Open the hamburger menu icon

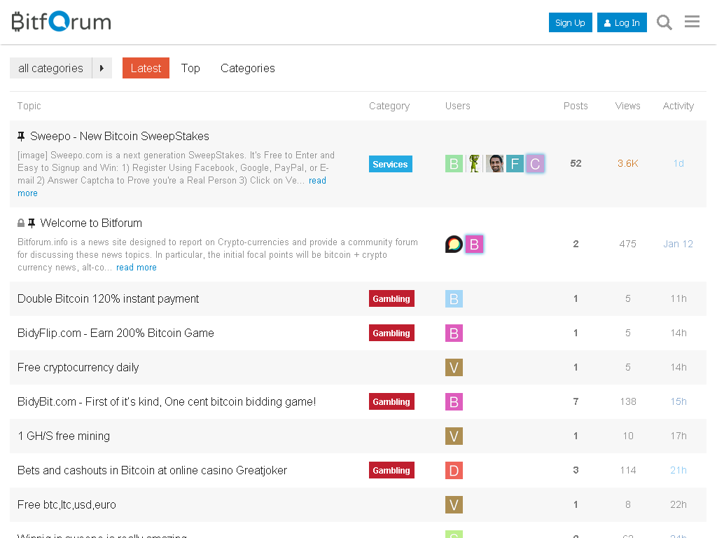pyautogui.click(x=692, y=22)
